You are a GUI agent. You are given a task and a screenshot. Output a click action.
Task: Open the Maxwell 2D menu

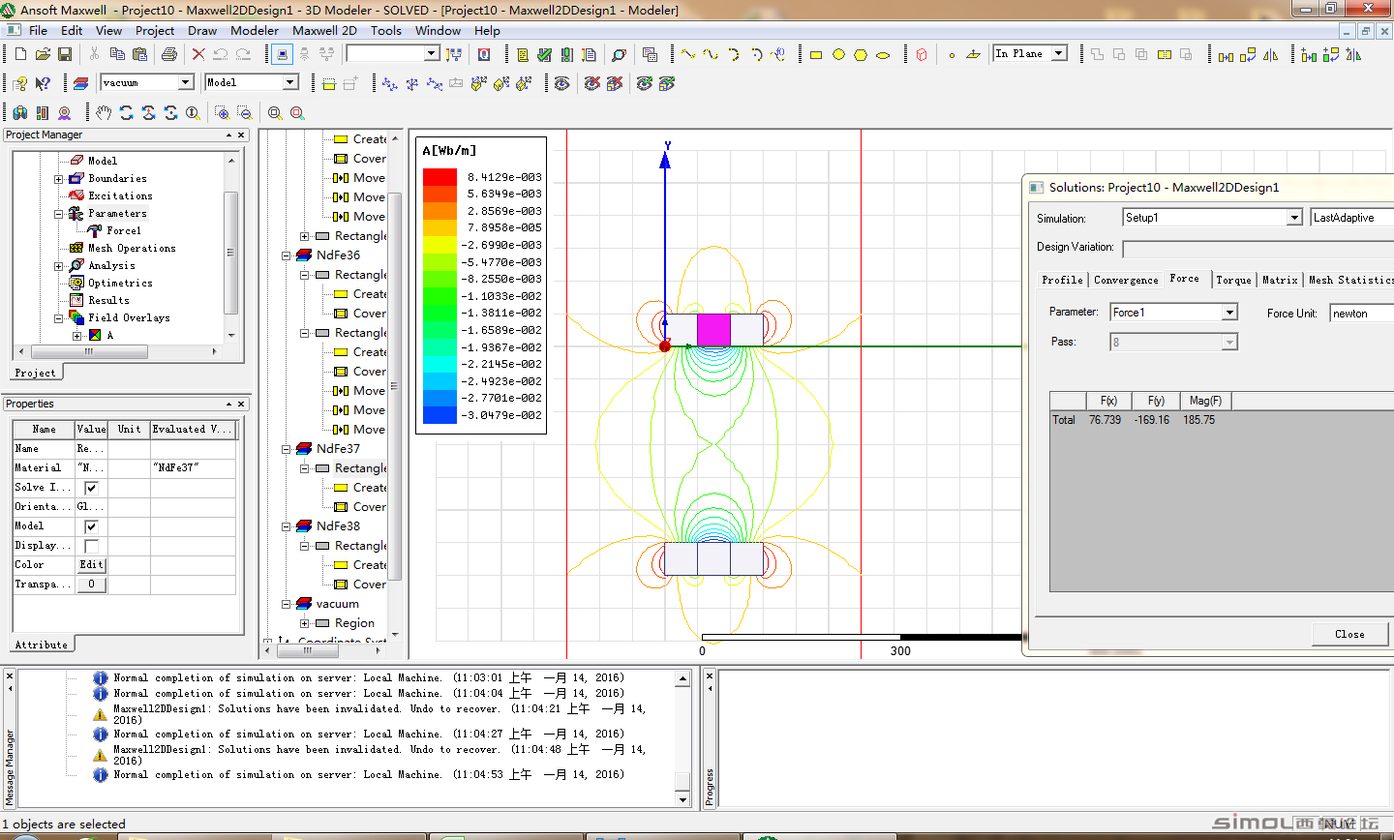click(324, 30)
